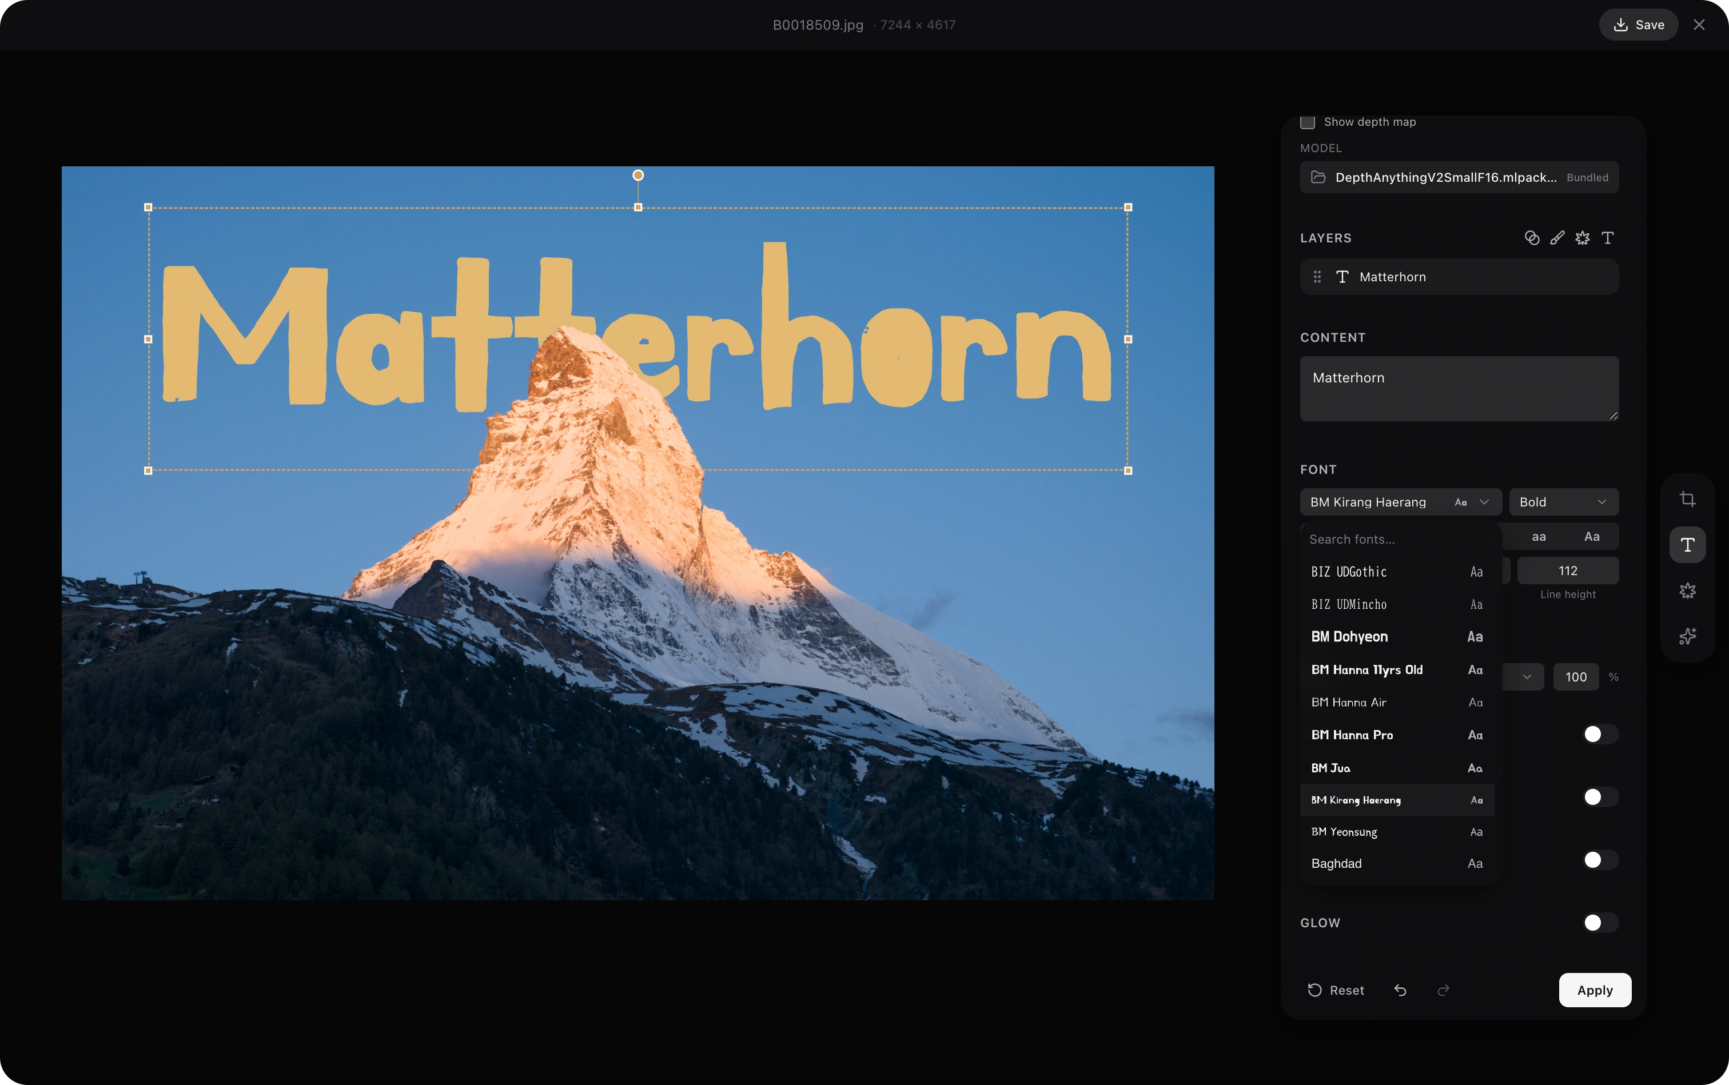Add a sticker layer from Layers header
The image size is (1729, 1085).
tap(1583, 238)
